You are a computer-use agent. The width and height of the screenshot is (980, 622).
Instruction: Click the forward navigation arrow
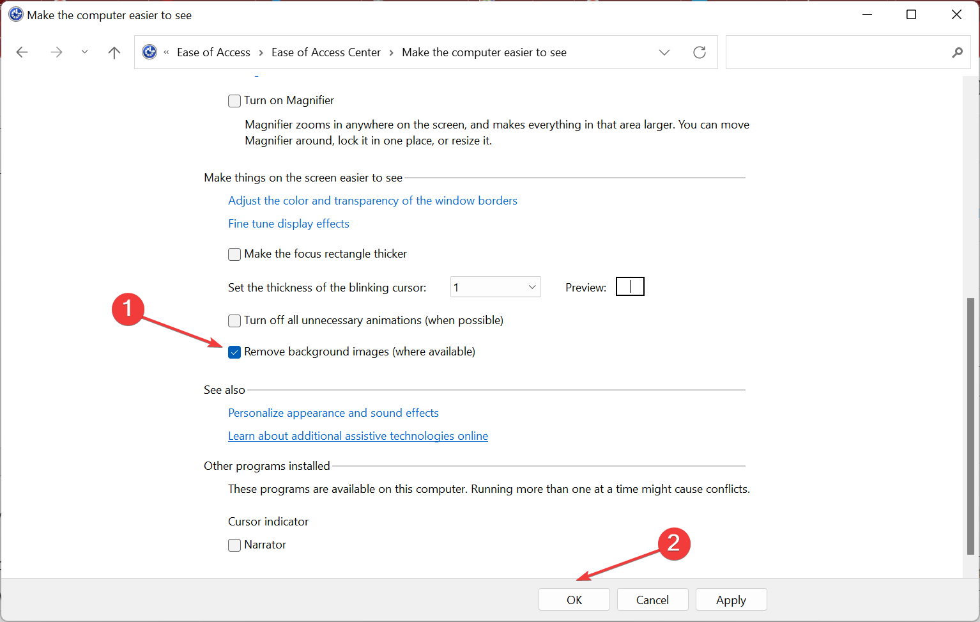56,52
